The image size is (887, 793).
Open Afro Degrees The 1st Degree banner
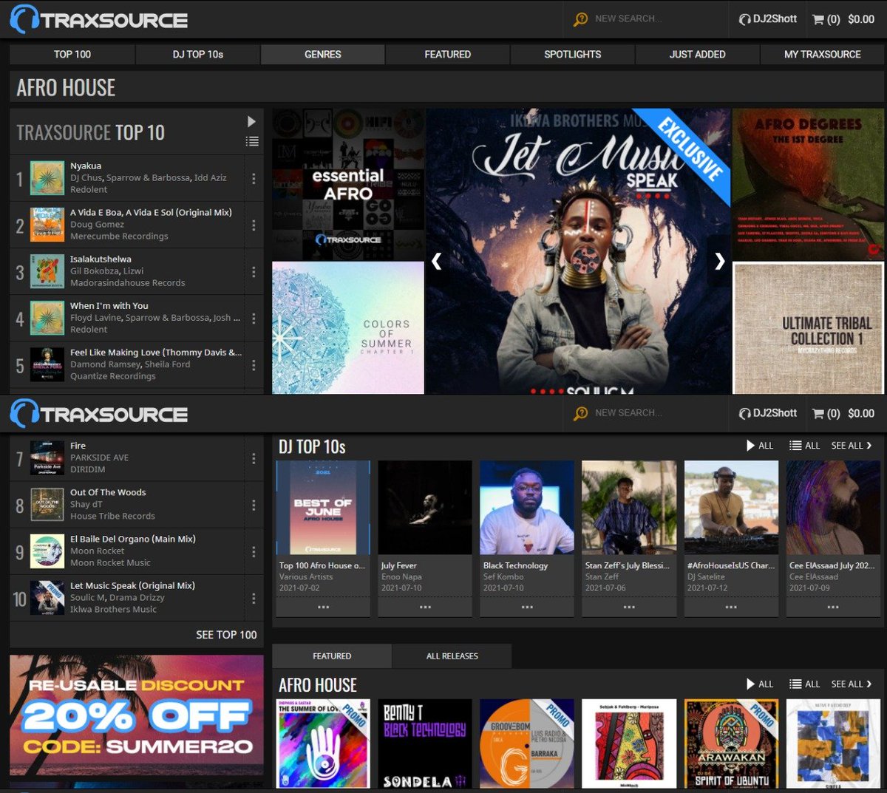point(808,184)
